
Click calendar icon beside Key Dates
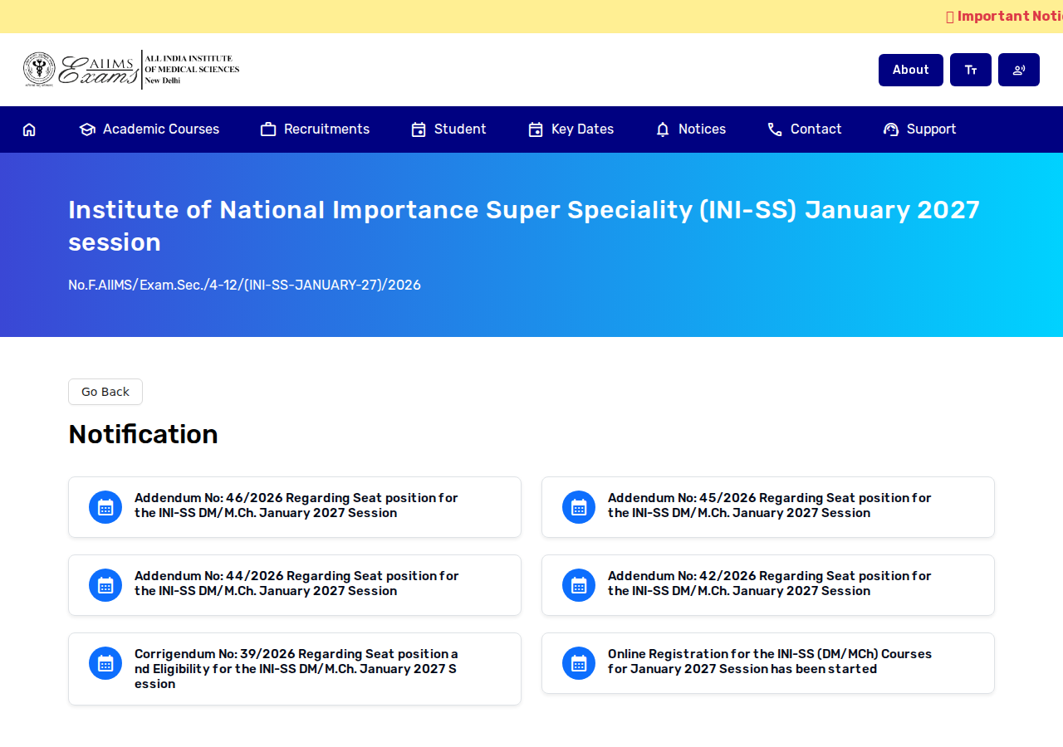coord(536,129)
